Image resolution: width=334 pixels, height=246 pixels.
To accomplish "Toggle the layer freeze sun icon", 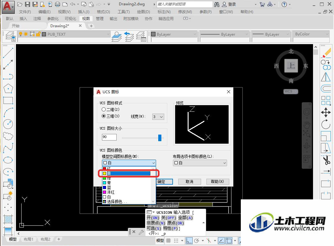I will 26,34.
